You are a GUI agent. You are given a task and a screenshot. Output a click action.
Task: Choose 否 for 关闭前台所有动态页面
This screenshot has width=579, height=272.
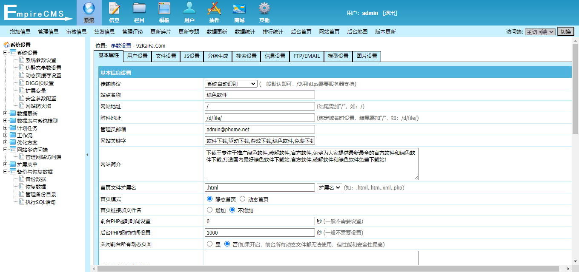coord(227,244)
